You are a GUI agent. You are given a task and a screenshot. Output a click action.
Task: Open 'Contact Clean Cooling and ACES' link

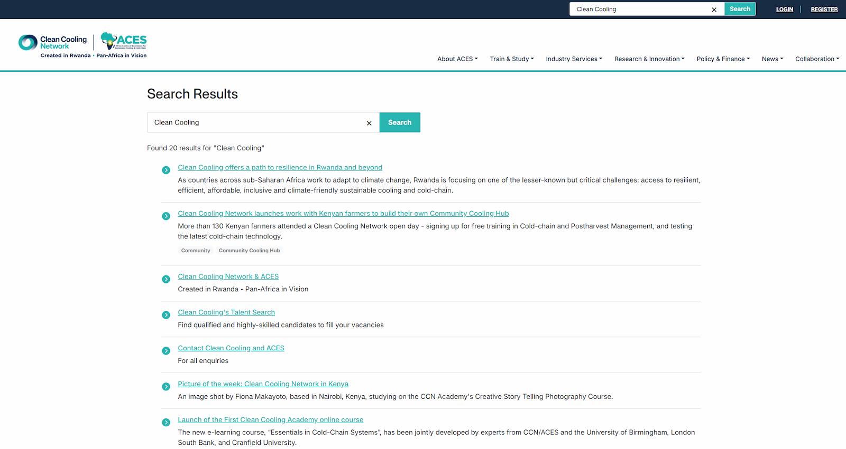point(231,348)
